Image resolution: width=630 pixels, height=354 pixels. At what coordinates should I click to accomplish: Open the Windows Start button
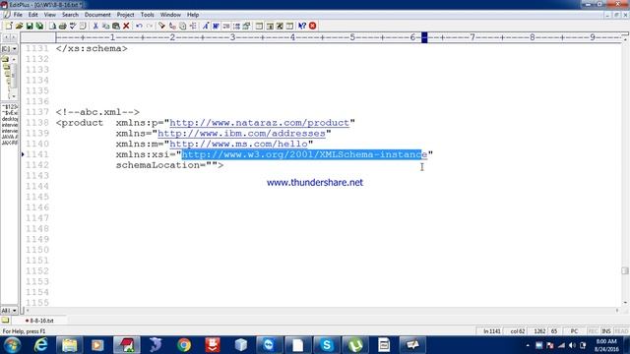click(12, 345)
